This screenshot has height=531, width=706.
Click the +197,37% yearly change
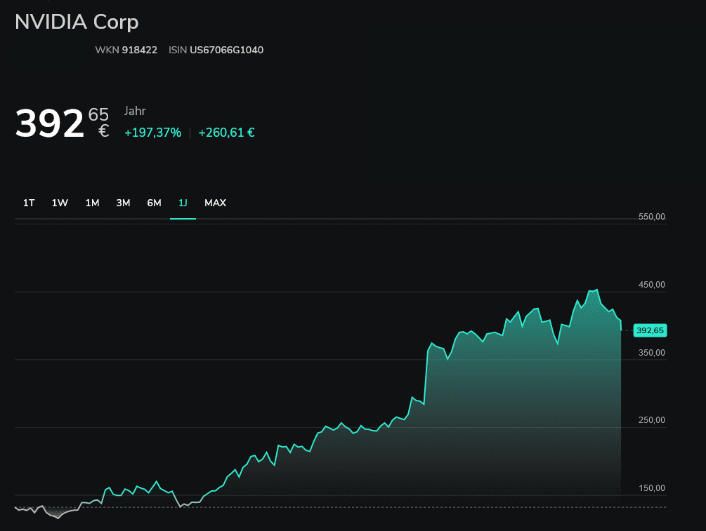152,133
